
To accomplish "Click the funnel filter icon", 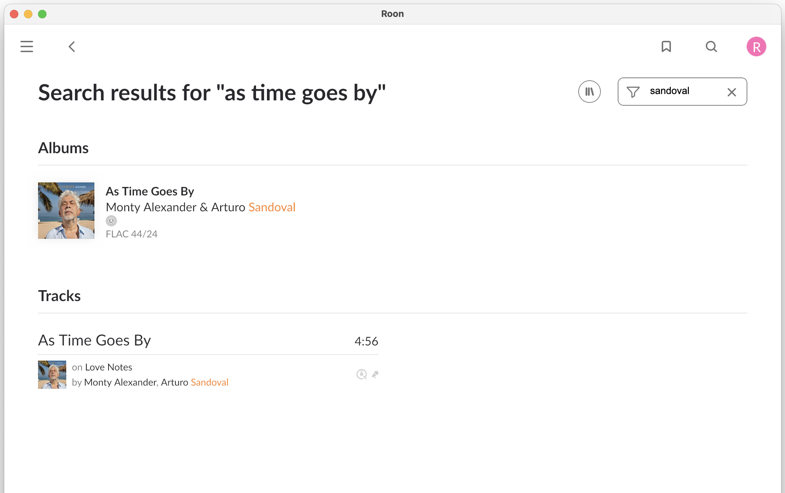I will click(633, 92).
